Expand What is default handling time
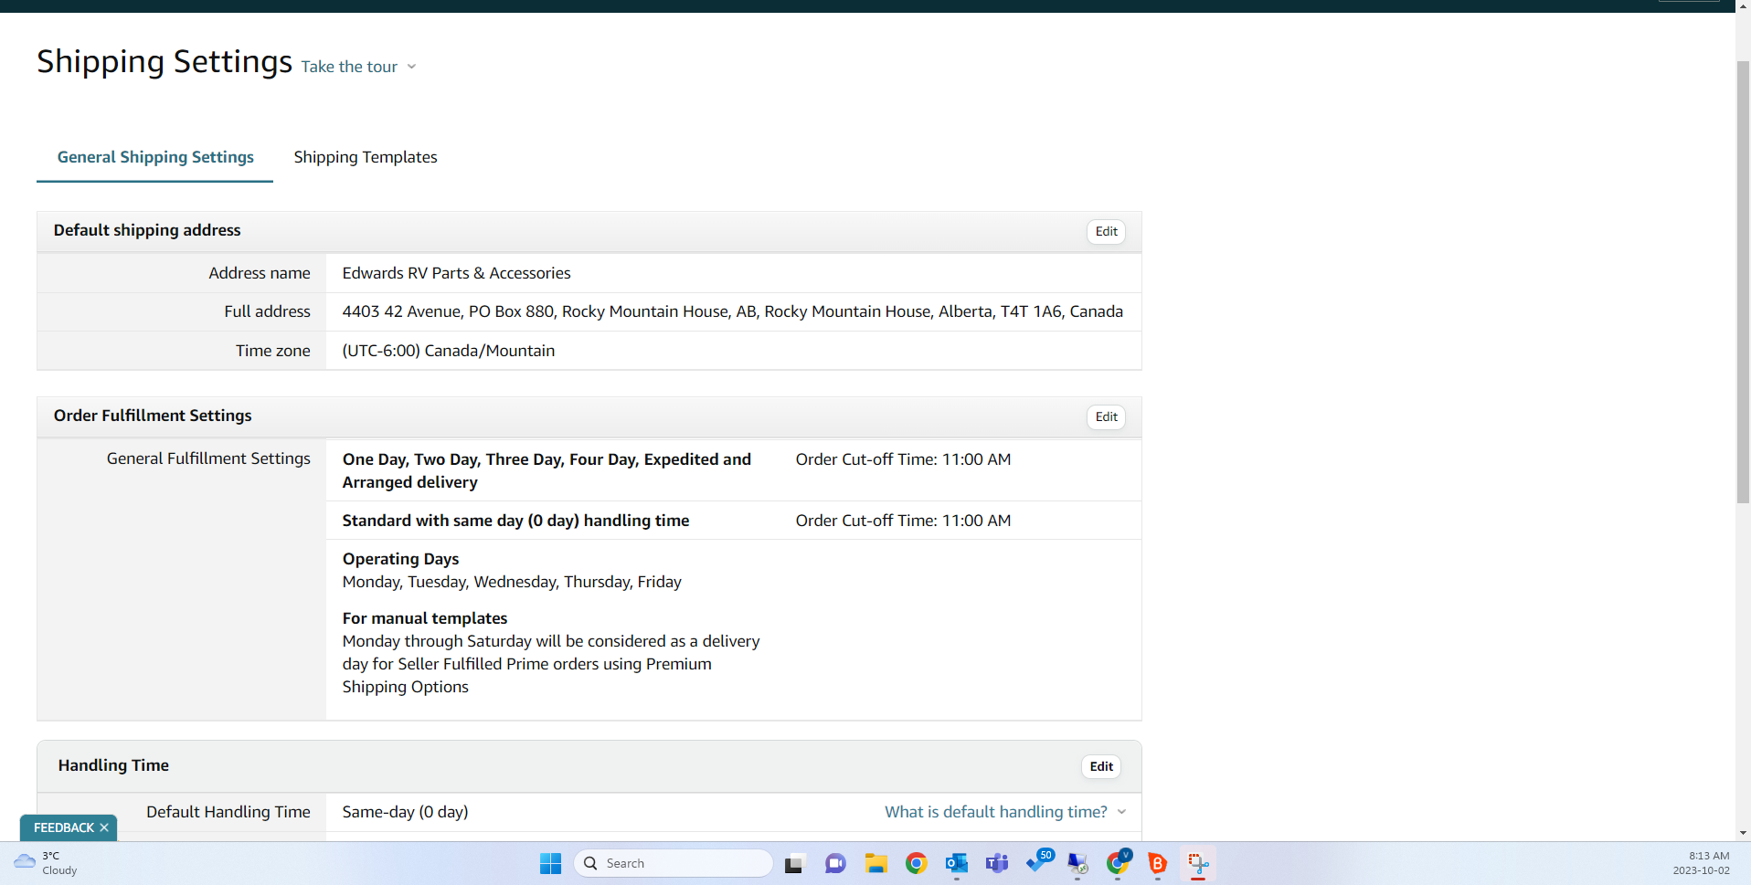The image size is (1751, 885). pos(1005,812)
